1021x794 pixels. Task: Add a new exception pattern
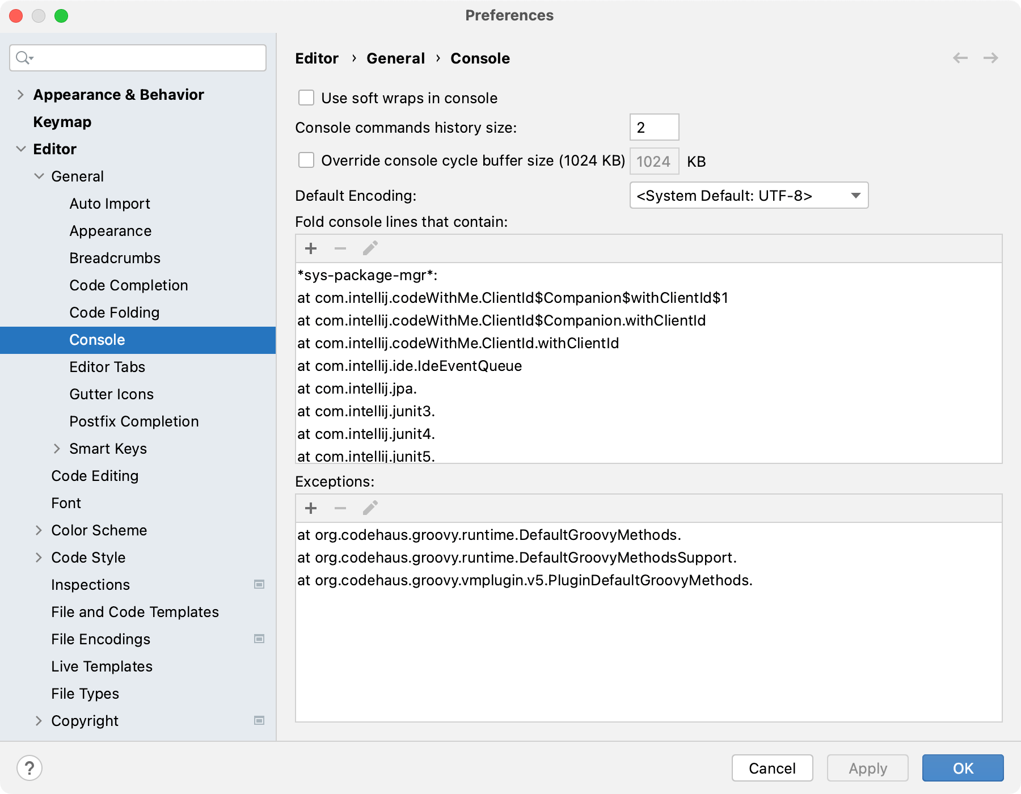pyautogui.click(x=311, y=508)
